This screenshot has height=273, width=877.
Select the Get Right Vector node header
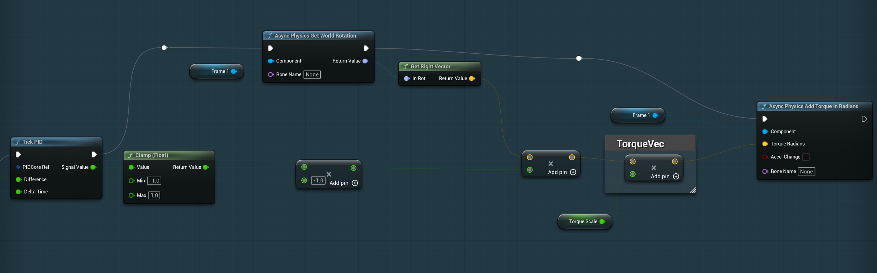point(440,66)
